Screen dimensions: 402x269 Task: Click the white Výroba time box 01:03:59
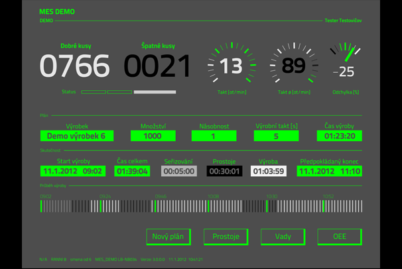(x=268, y=171)
